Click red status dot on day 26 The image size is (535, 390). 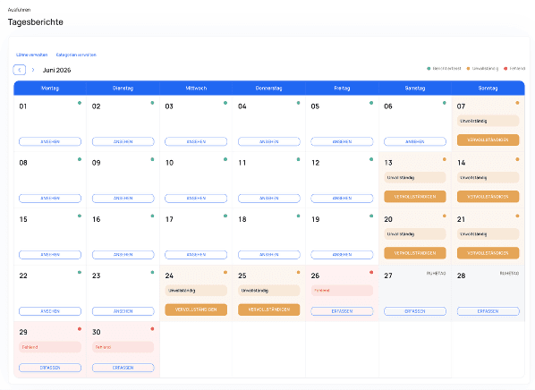371,272
